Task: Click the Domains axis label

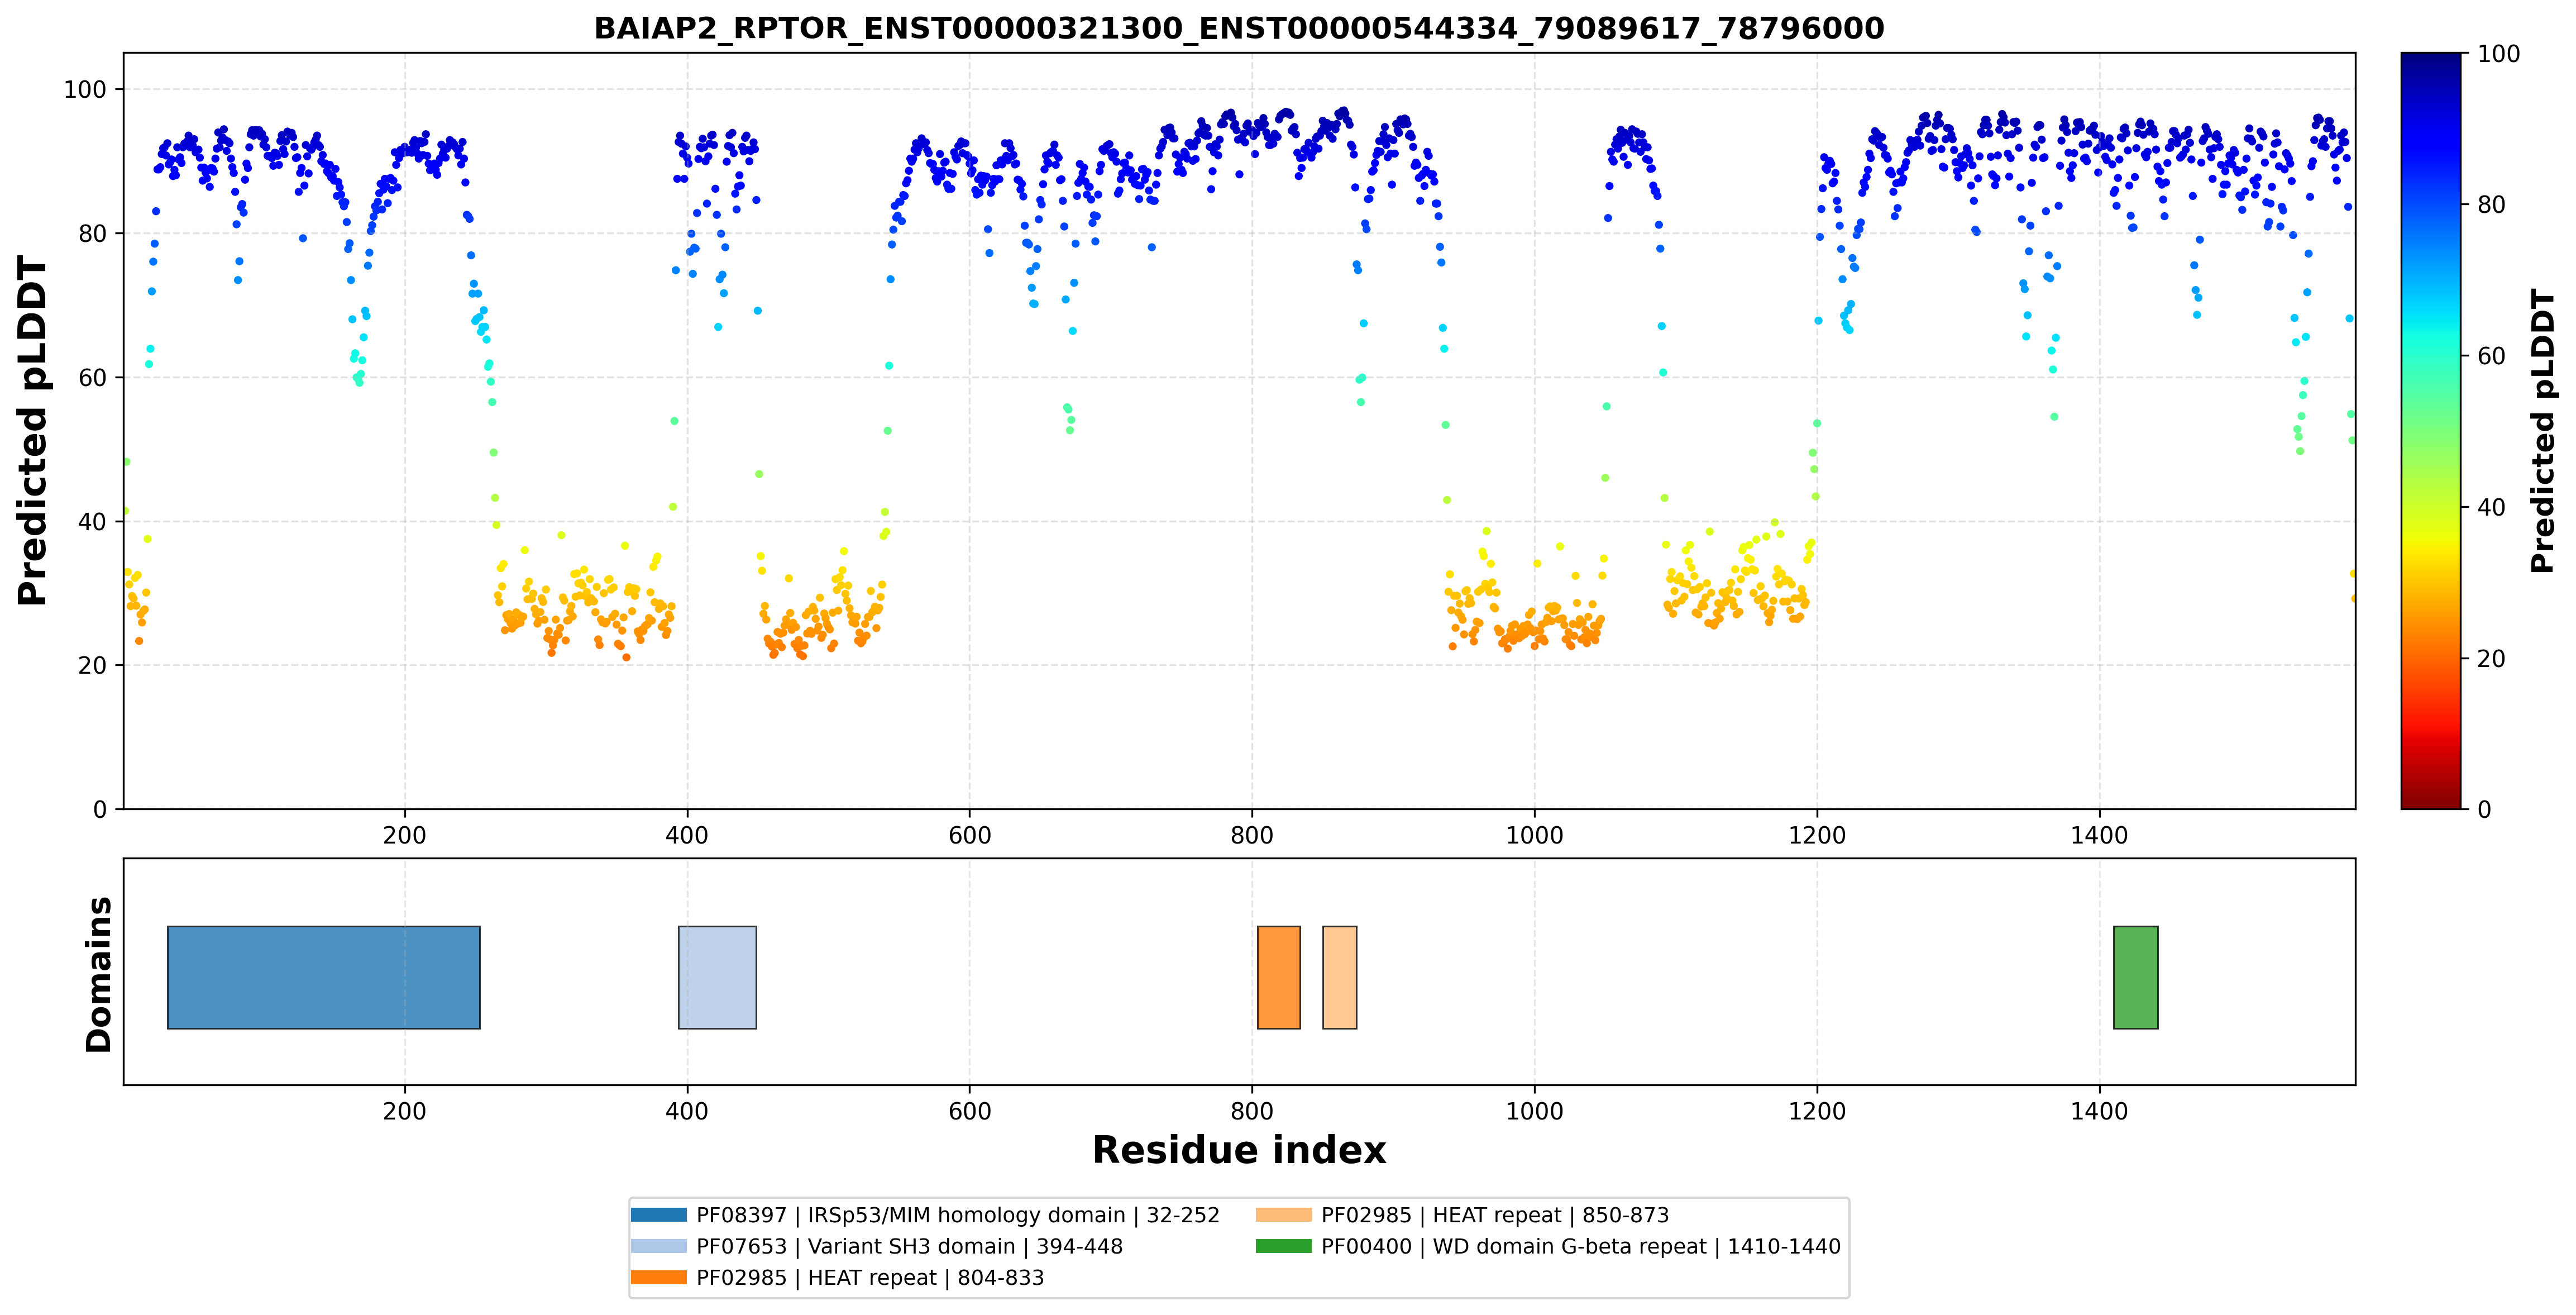Action: (x=98, y=974)
